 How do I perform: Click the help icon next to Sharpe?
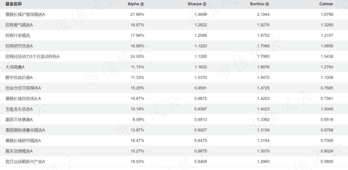[x=205, y=4]
